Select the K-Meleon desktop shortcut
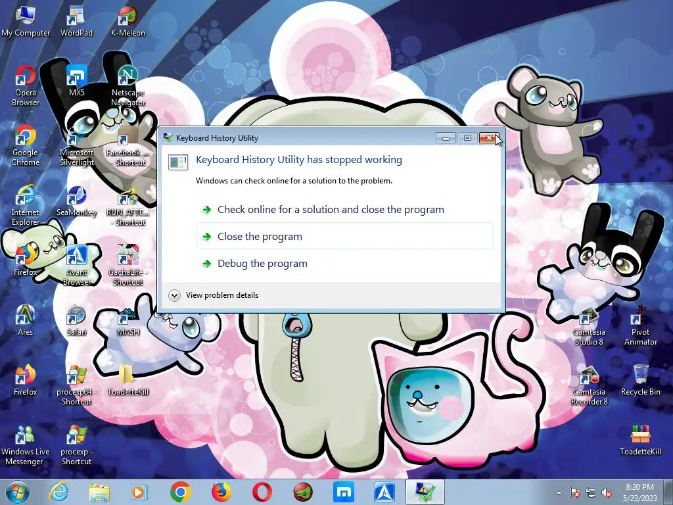Image resolution: width=673 pixels, height=505 pixels. pos(128,21)
